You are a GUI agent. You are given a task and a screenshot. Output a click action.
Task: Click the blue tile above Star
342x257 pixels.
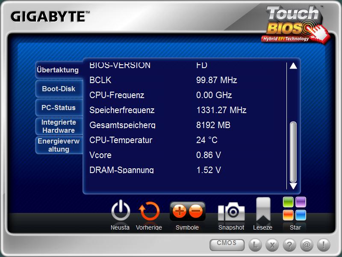point(301,215)
